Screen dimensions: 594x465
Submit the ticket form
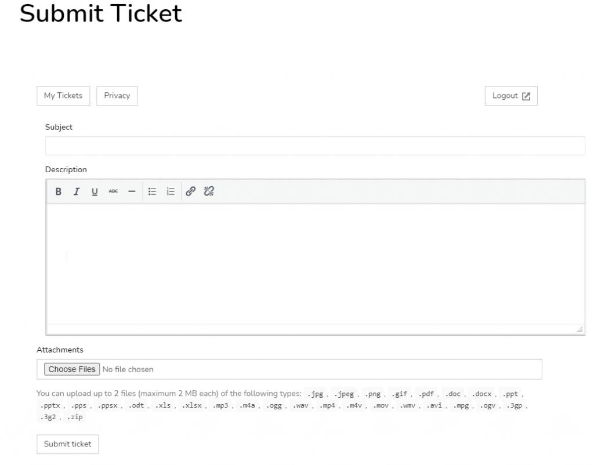pos(68,444)
